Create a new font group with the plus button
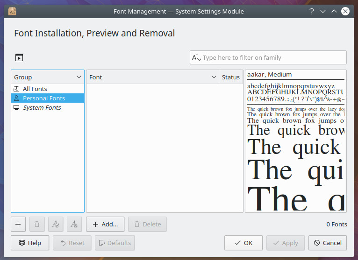The width and height of the screenshot is (358, 260). (x=18, y=224)
